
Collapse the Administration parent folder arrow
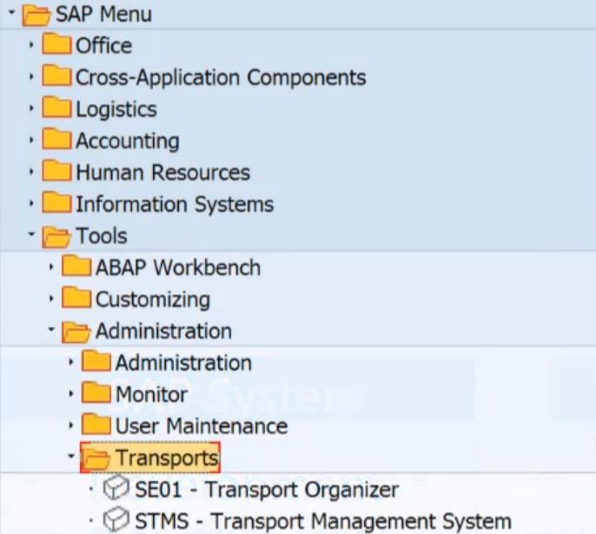coord(51,329)
